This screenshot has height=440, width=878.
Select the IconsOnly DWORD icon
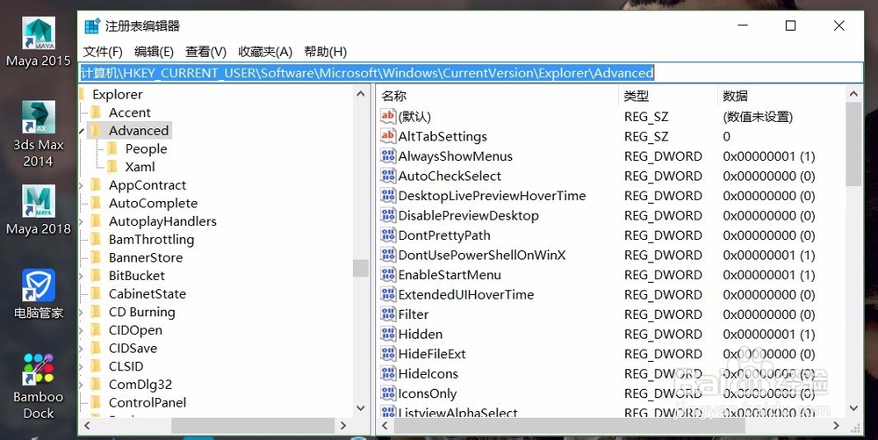click(387, 393)
